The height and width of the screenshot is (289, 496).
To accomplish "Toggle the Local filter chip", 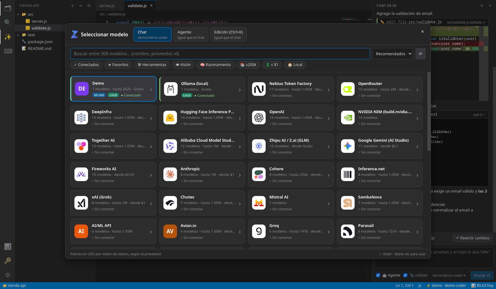I will (x=295, y=65).
